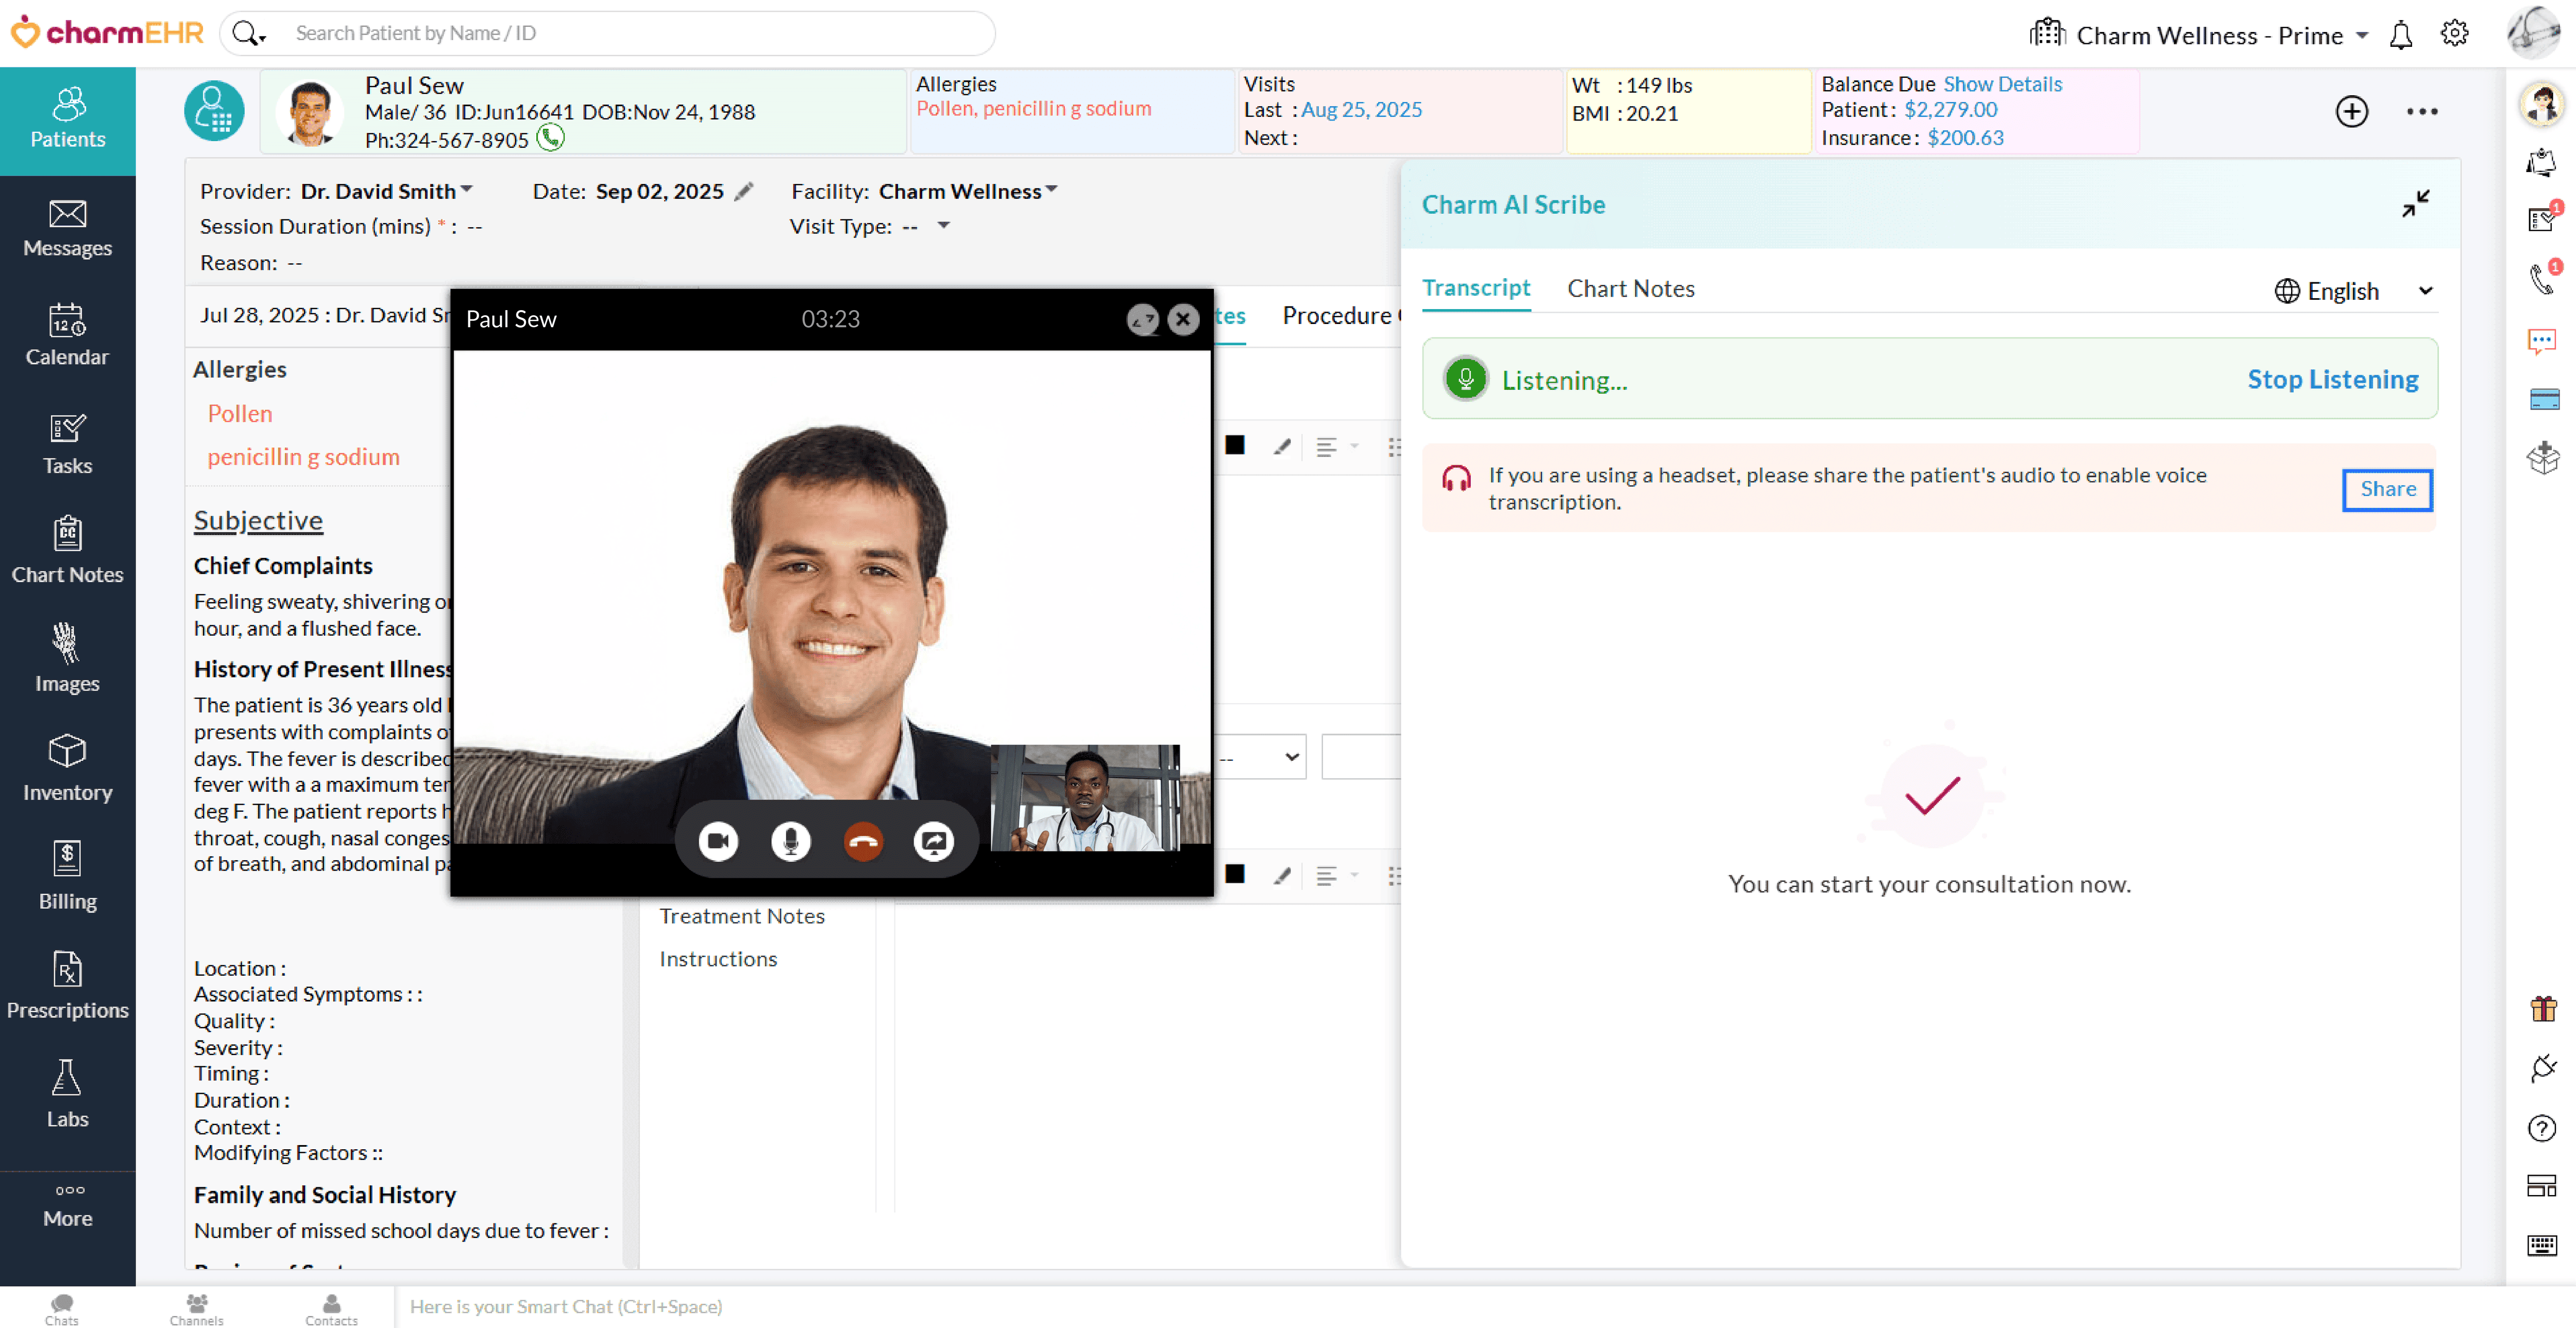This screenshot has height=1328, width=2576.
Task: Expand the Visit Type dropdown
Action: (941, 227)
